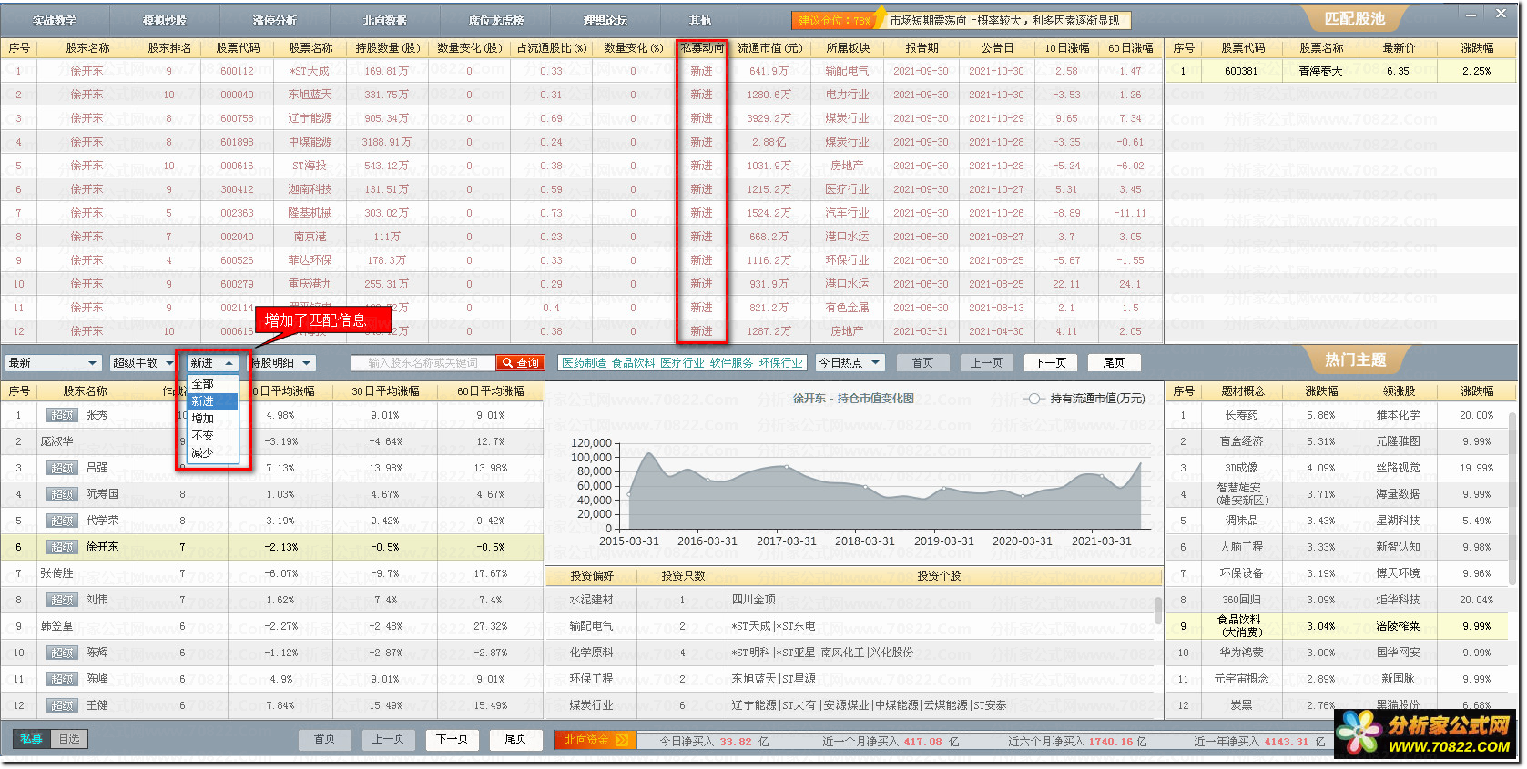Select the 辽宁能源 stock name
This screenshot has height=769, width=1527.
pyautogui.click(x=310, y=118)
